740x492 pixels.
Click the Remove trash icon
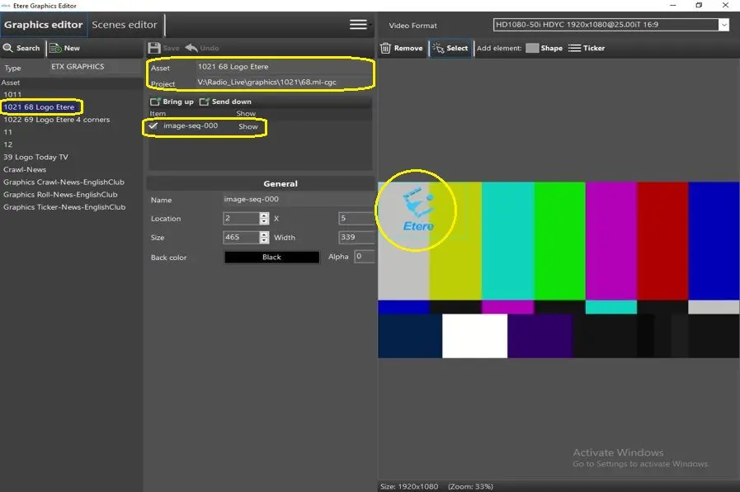[x=385, y=48]
